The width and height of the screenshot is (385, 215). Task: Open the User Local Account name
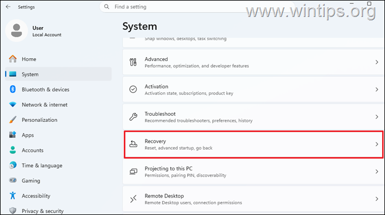[47, 31]
